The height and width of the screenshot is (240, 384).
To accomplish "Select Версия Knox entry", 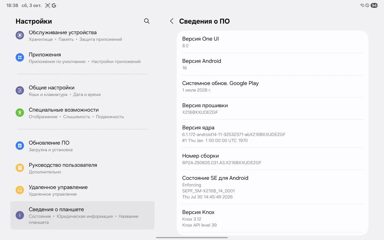I will (273, 218).
